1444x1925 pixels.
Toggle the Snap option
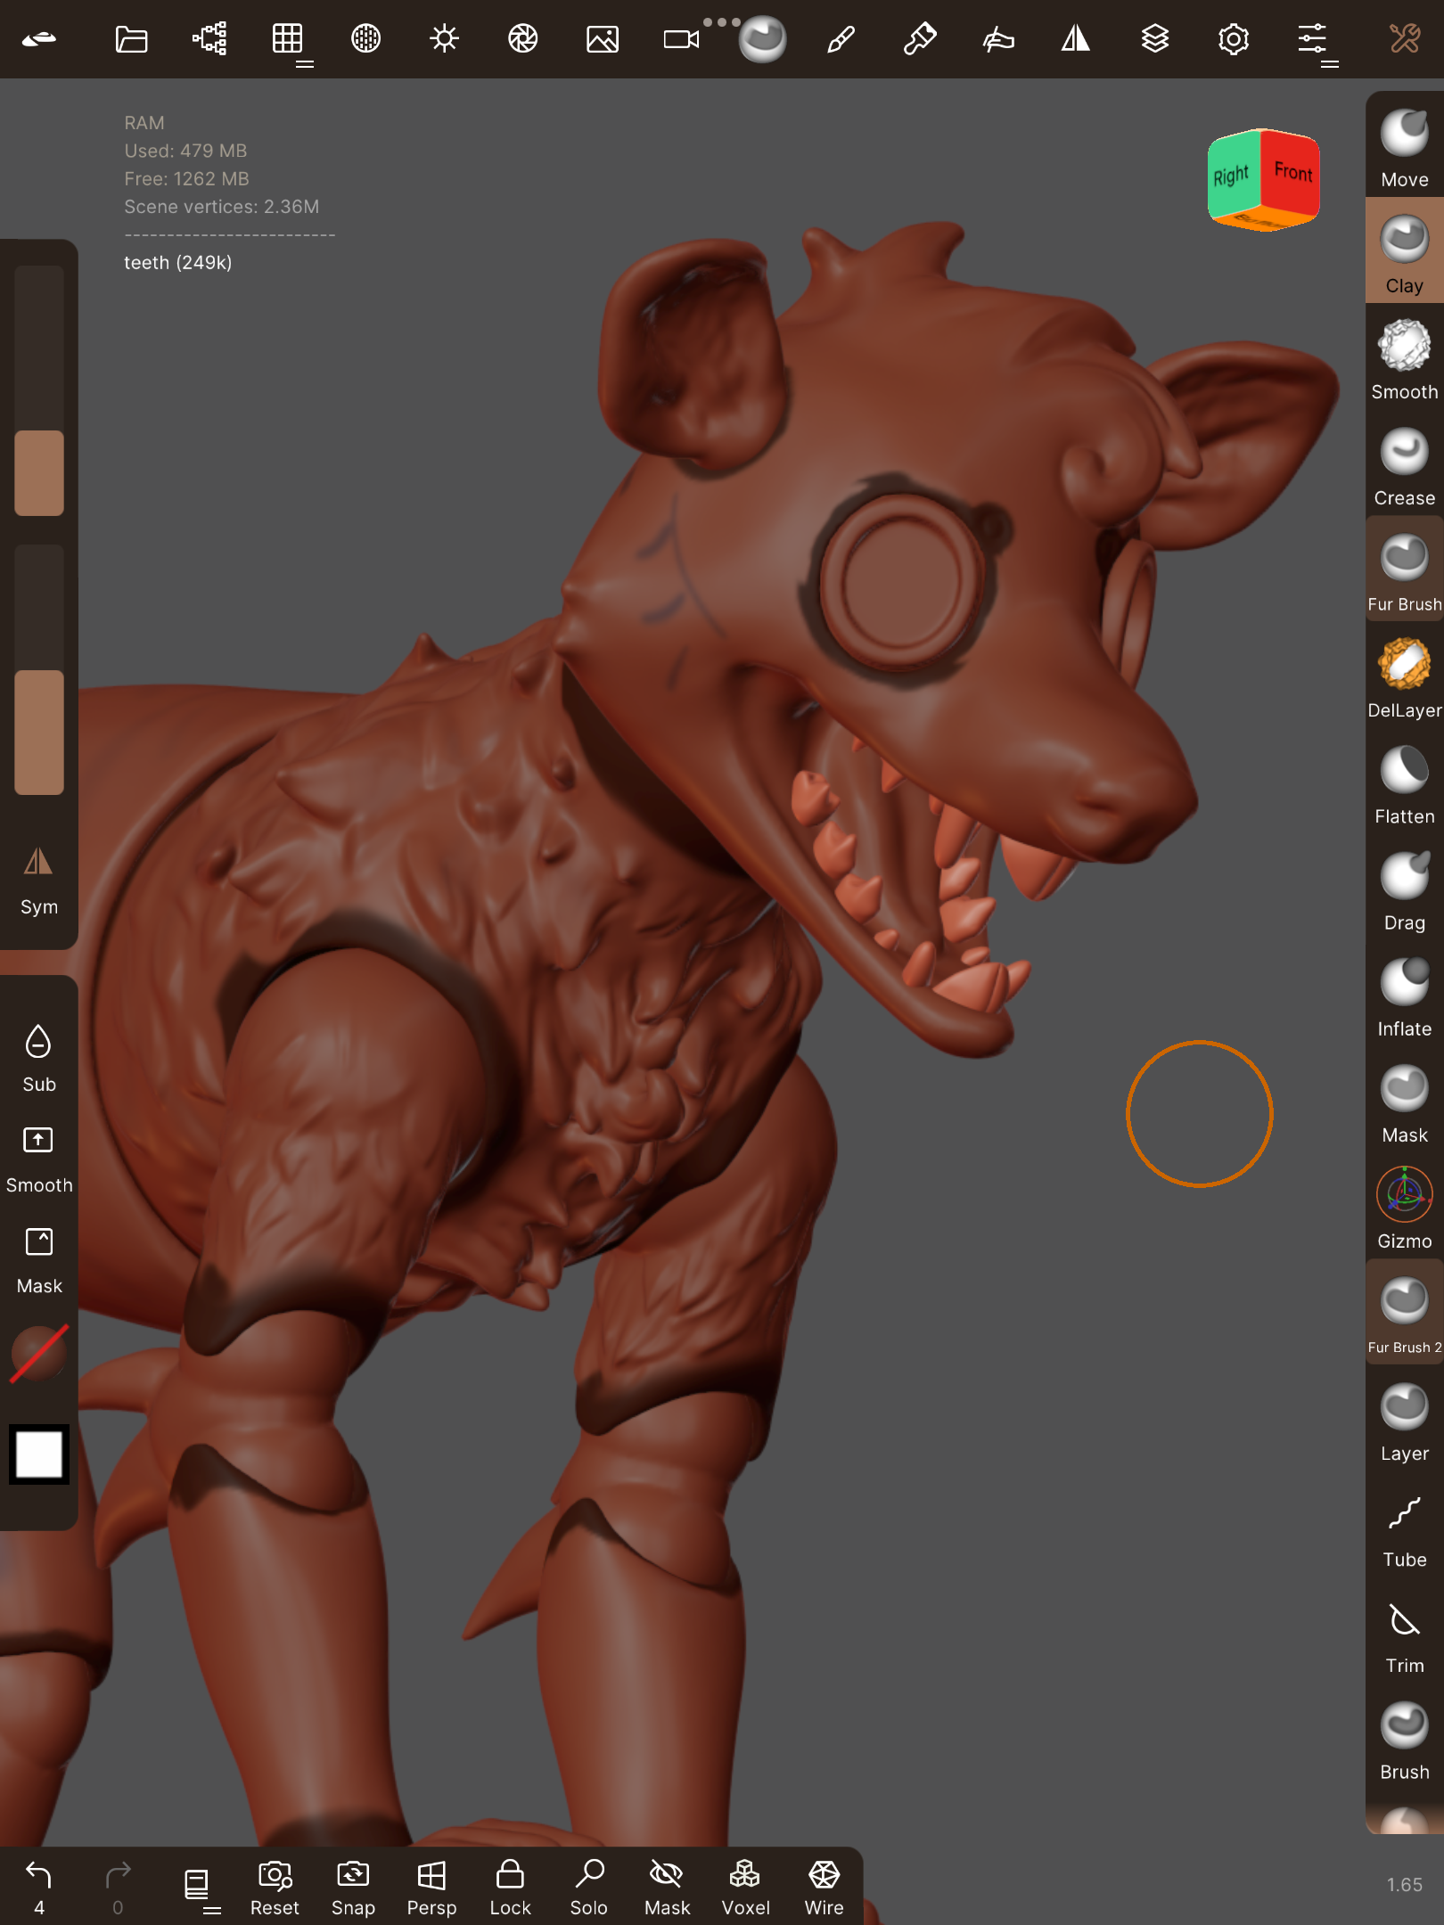pos(353,1888)
